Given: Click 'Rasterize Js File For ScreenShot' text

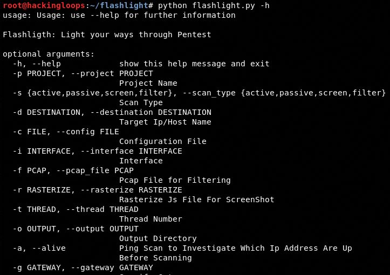Looking at the screenshot, I should (x=197, y=200).
